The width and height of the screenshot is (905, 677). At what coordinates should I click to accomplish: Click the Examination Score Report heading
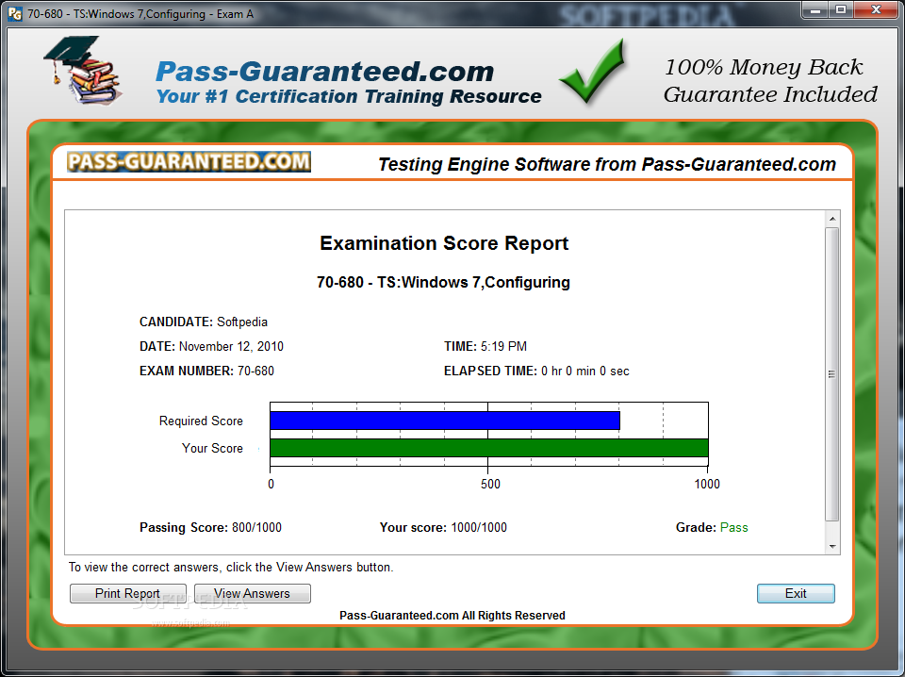coord(444,243)
